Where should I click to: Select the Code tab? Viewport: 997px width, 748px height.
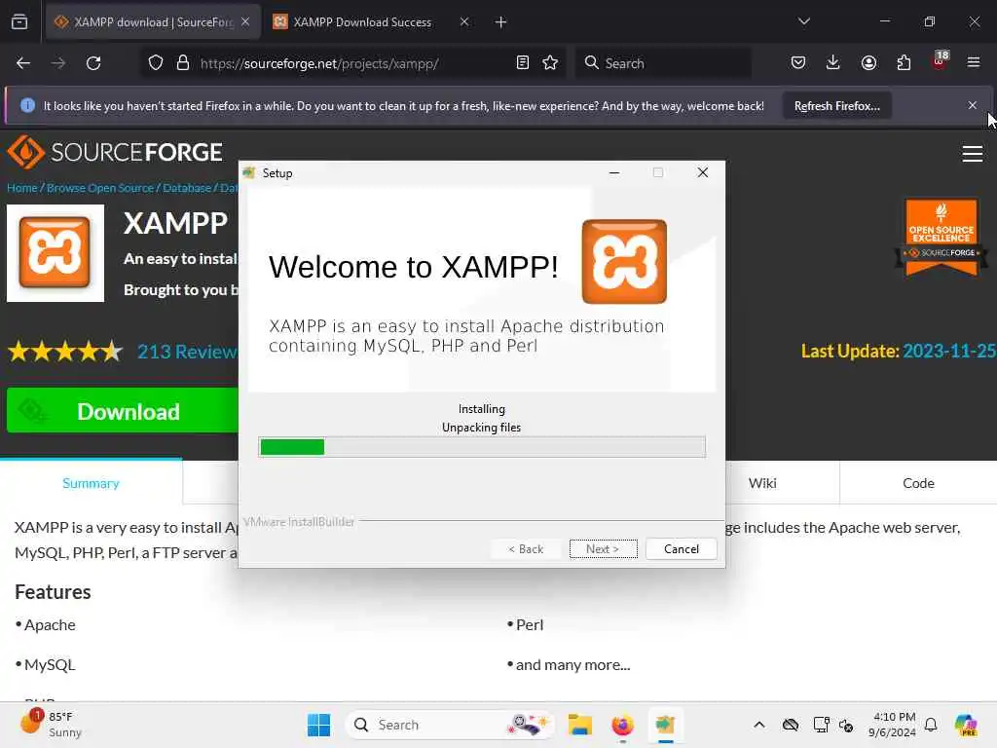[x=918, y=483]
